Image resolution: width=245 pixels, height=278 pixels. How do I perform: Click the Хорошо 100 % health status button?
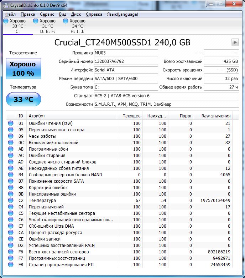24,69
